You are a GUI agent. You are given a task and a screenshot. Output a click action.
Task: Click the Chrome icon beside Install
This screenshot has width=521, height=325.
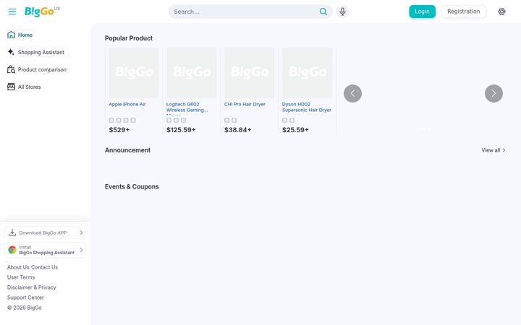[12, 250]
